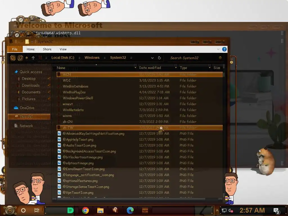Select the WinBioDatabase folder
Screen dimensions: 288x216
75,86
